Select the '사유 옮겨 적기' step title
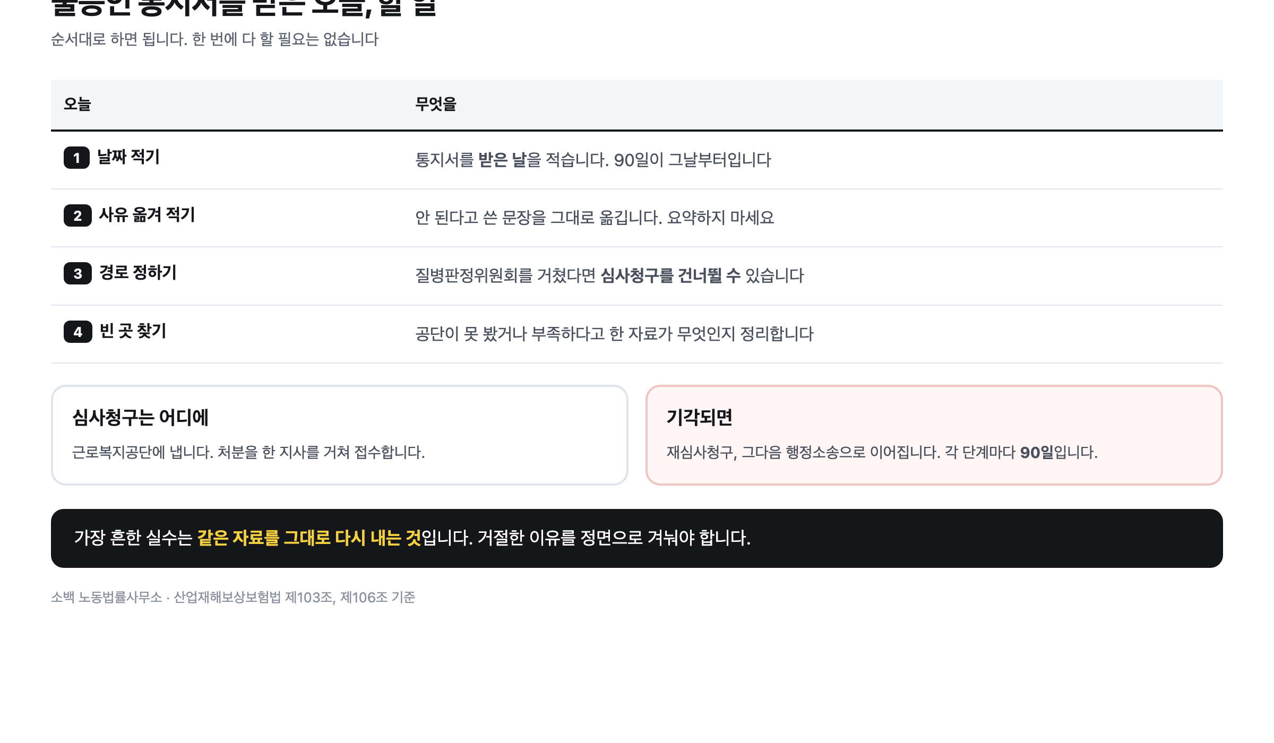The height and width of the screenshot is (743, 1274). pos(147,215)
